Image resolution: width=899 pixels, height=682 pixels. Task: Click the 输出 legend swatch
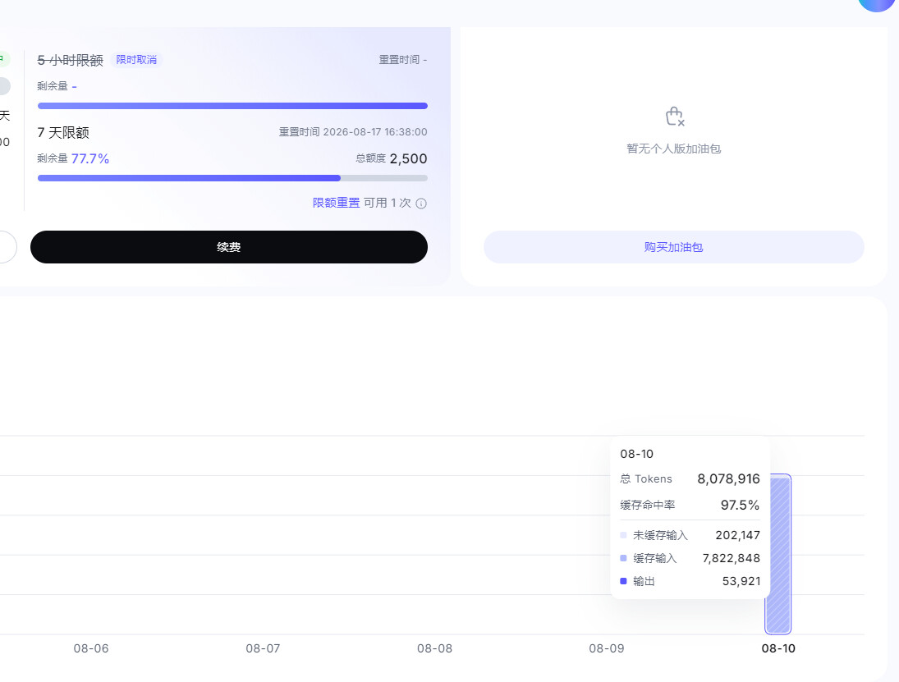tap(623, 581)
